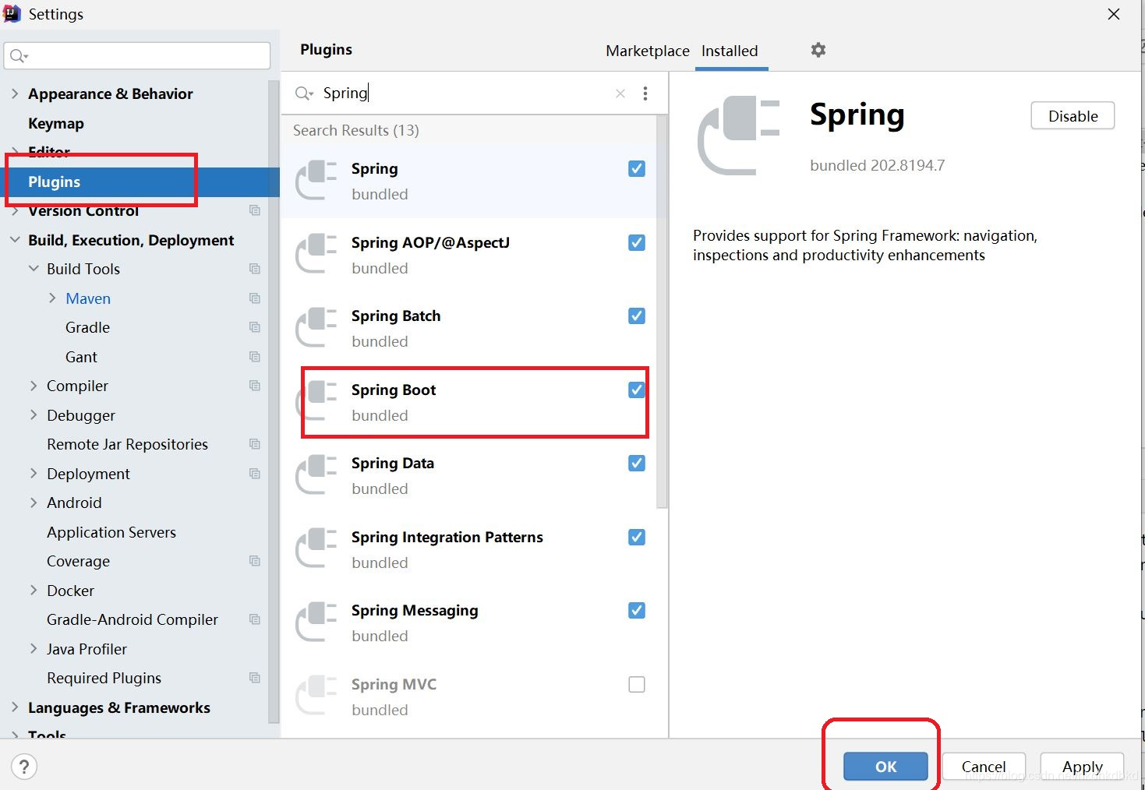The height and width of the screenshot is (790, 1145).
Task: Open the Keymap settings page
Action: [56, 123]
